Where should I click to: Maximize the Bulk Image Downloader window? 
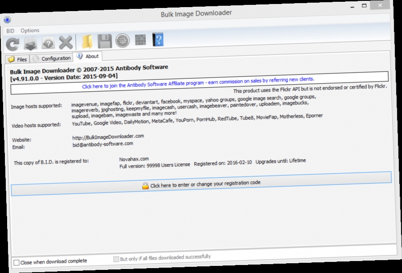[x=364, y=6]
